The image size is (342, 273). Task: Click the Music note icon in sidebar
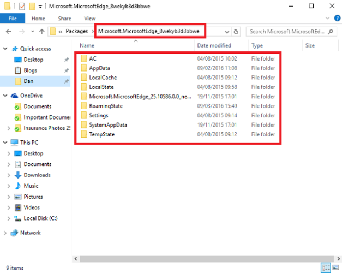[x=18, y=186]
